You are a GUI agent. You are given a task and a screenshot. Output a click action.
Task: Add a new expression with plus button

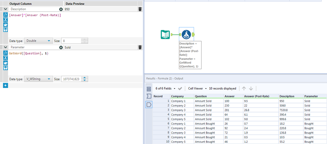[x=6, y=86]
